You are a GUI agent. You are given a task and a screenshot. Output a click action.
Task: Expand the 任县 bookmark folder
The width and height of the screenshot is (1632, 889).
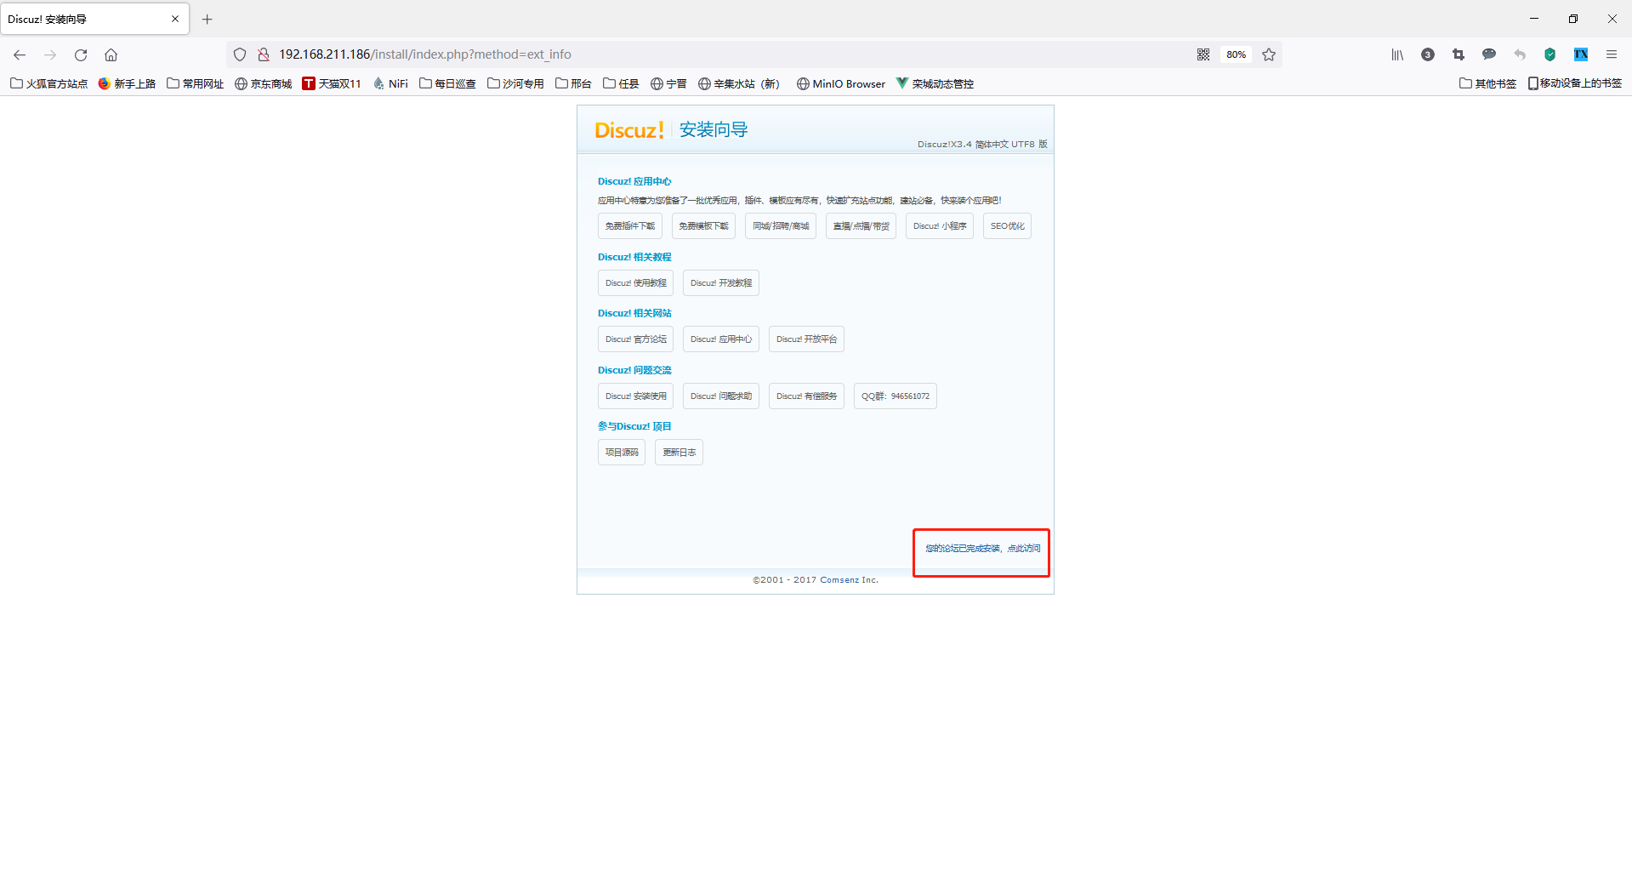[621, 83]
